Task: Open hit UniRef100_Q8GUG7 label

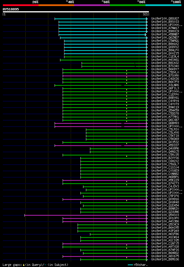Action: click(165, 18)
